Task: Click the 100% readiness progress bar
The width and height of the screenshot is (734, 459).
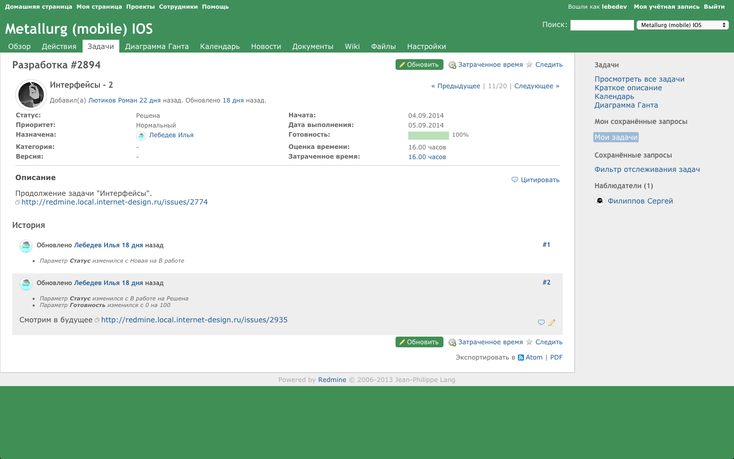Action: 428,135
